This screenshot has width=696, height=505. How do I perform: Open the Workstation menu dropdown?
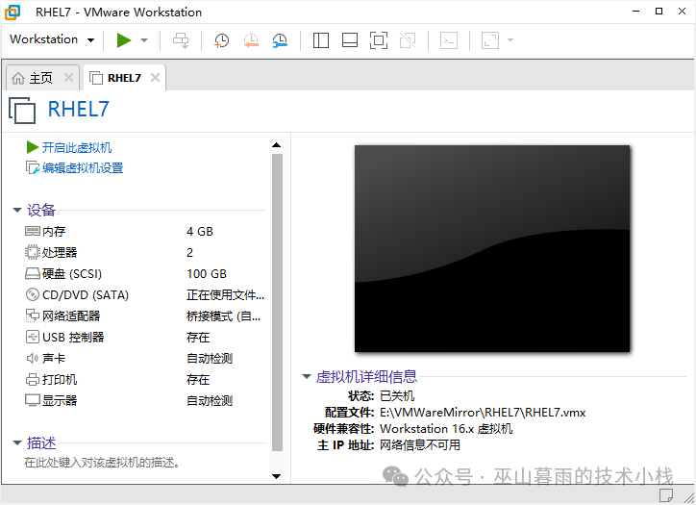coord(52,39)
